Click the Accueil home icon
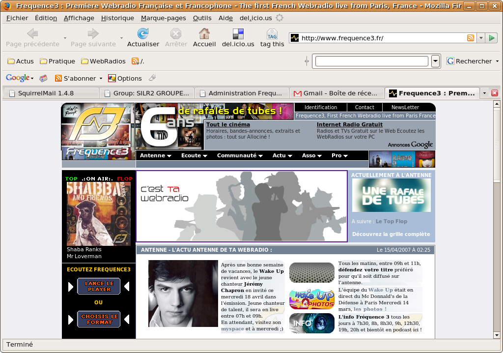Screen dimensions: 503x353 point(204,34)
